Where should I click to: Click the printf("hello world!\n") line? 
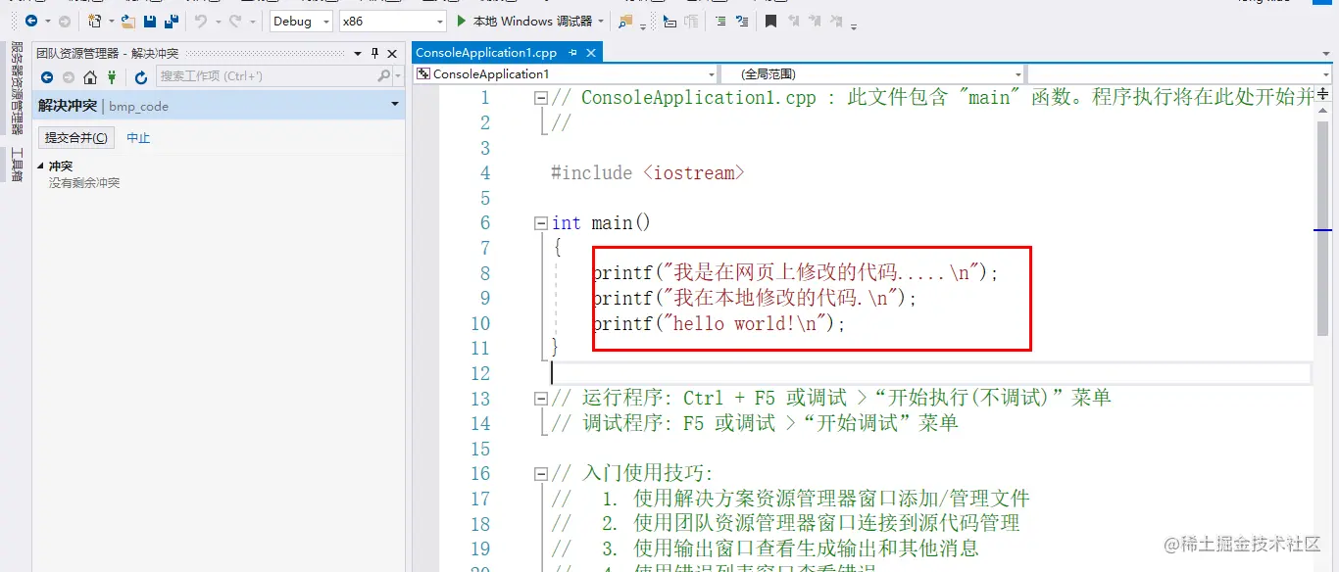pos(719,323)
